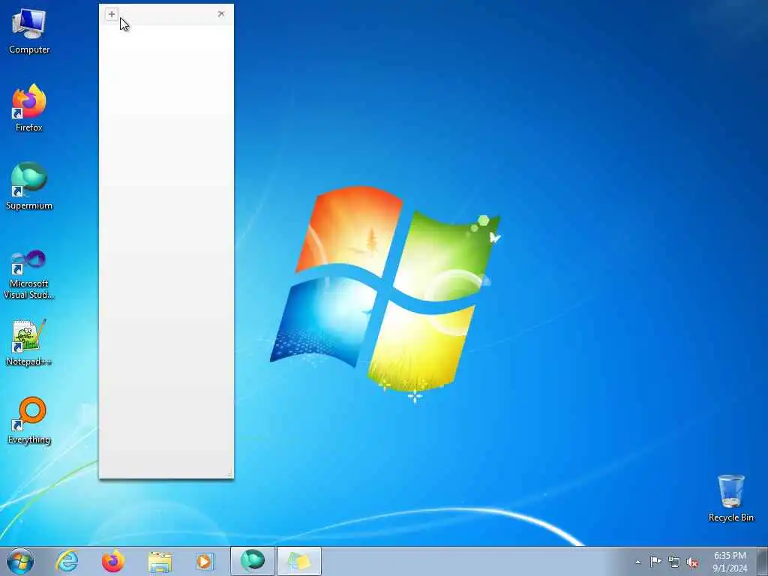Viewport: 768px width, 576px height.
Task: Click the Recycle Bin label text
Action: 730,517
